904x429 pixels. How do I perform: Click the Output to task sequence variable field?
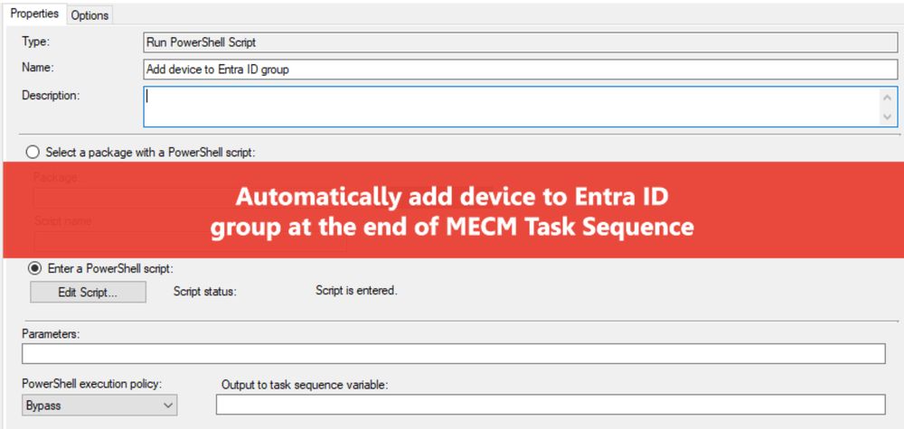tap(551, 405)
